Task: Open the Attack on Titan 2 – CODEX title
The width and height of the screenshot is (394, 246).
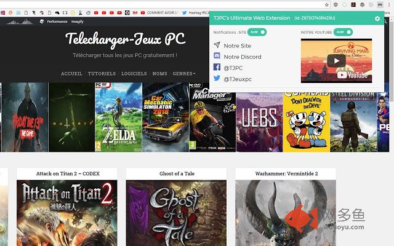Action: tap(68, 173)
